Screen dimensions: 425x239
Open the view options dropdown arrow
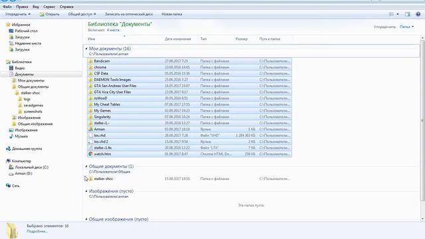coord(398,14)
